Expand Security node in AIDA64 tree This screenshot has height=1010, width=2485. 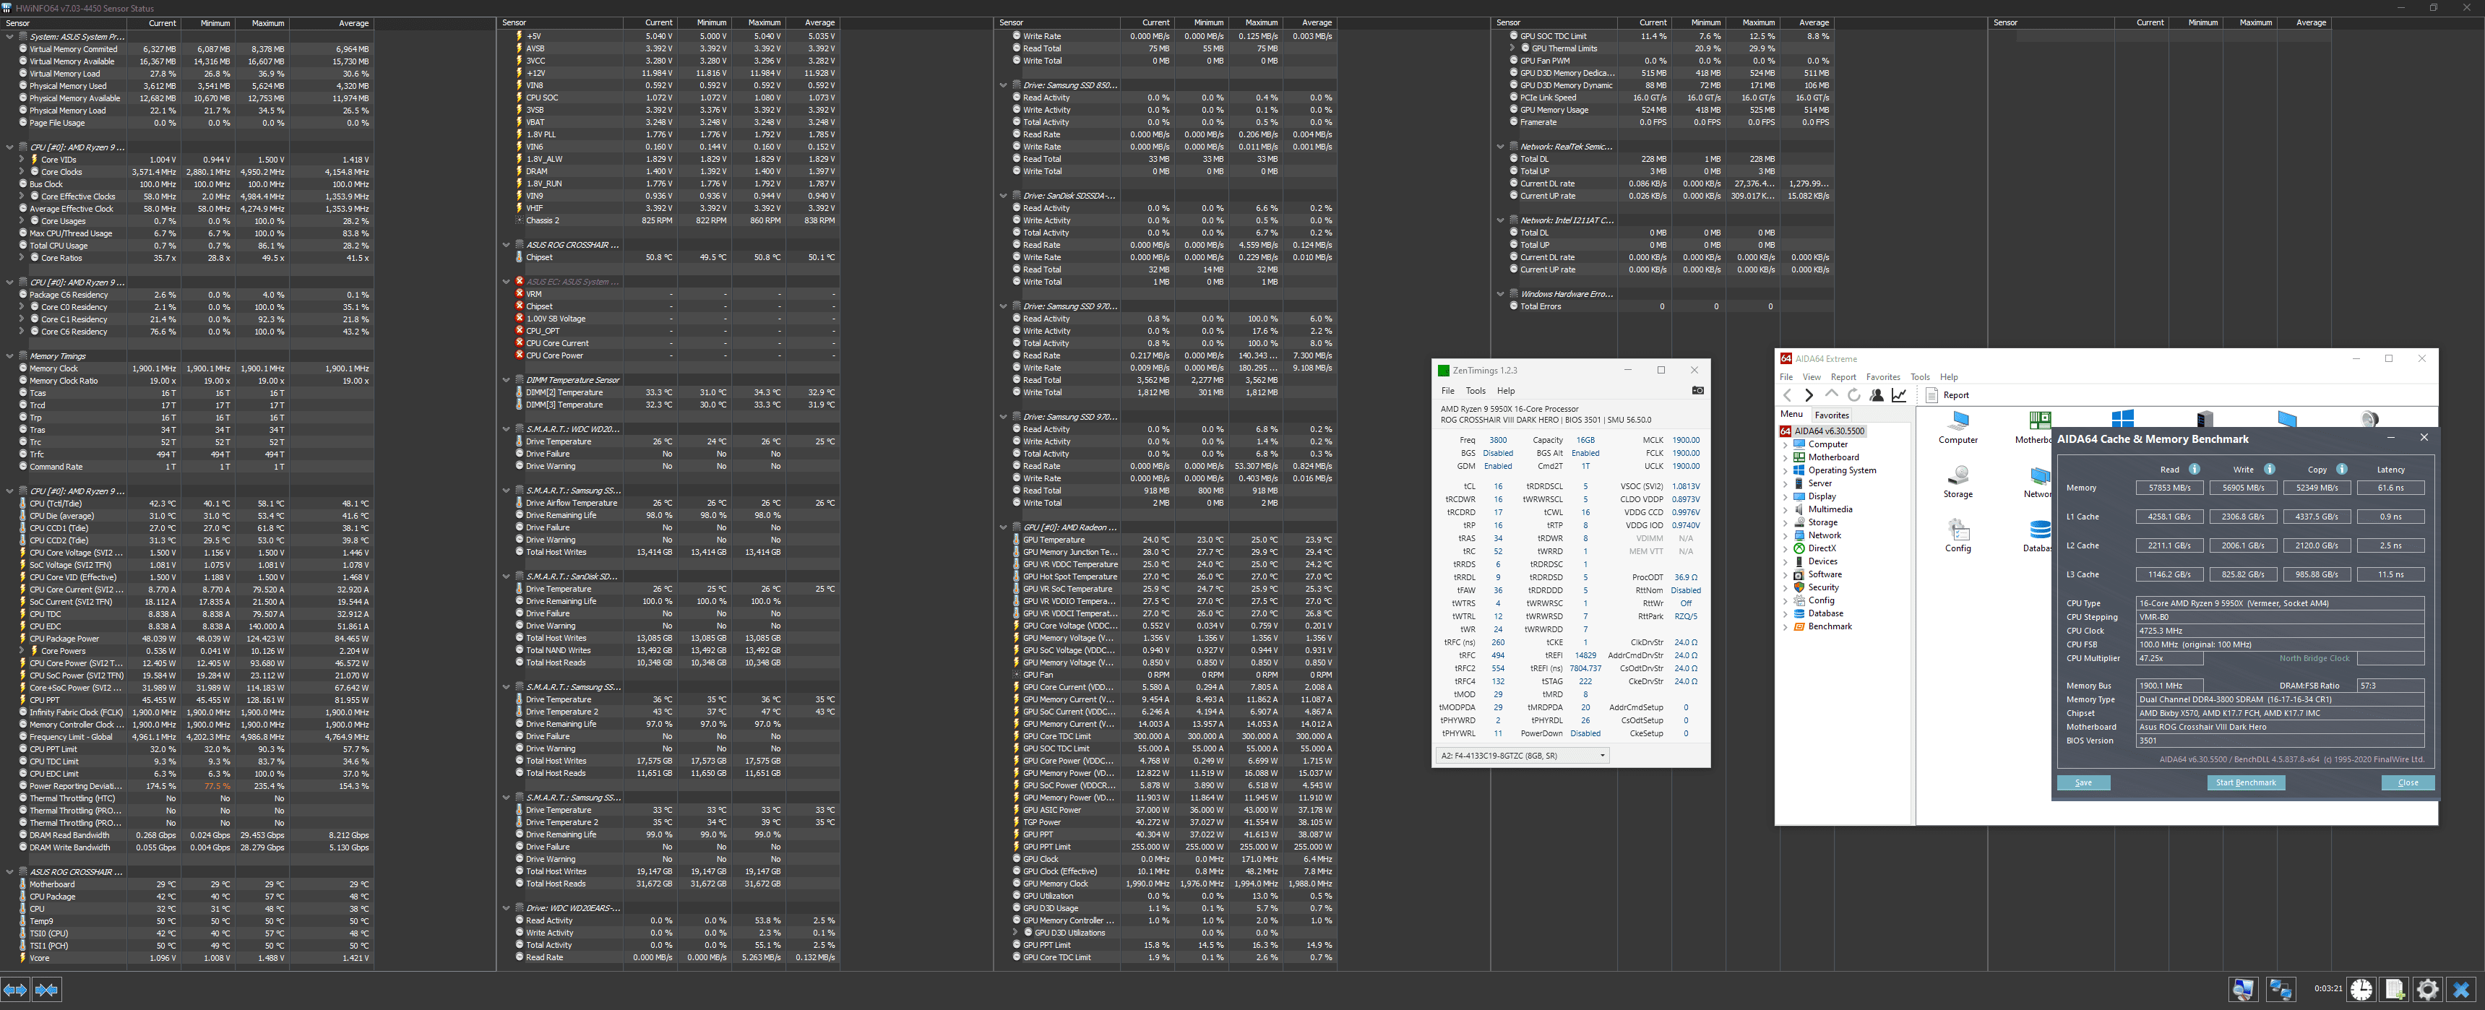click(1786, 587)
